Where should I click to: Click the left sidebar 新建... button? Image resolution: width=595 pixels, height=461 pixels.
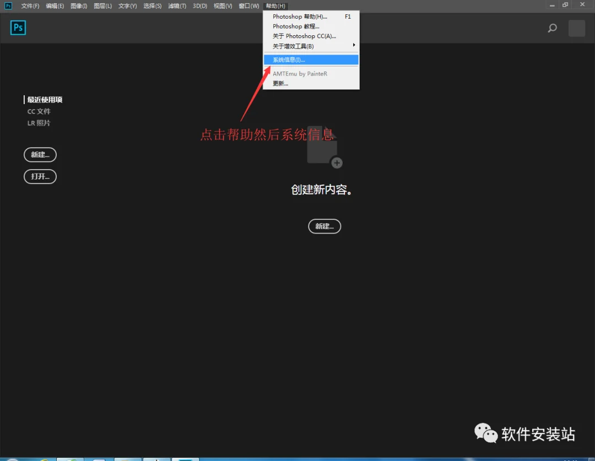click(x=40, y=155)
